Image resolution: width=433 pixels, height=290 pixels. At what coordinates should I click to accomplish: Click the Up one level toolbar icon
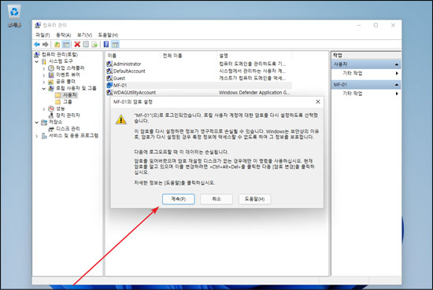coord(57,44)
